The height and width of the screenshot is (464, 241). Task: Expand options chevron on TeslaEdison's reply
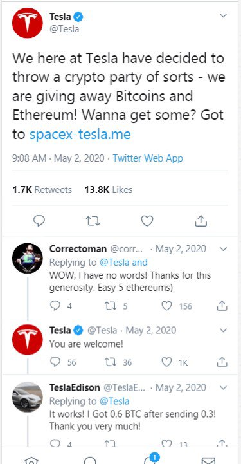(224, 387)
